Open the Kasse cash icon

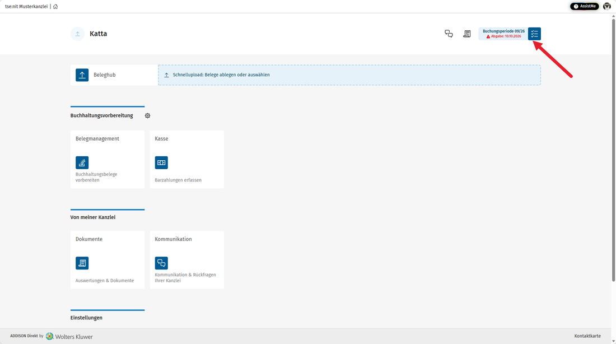point(161,163)
